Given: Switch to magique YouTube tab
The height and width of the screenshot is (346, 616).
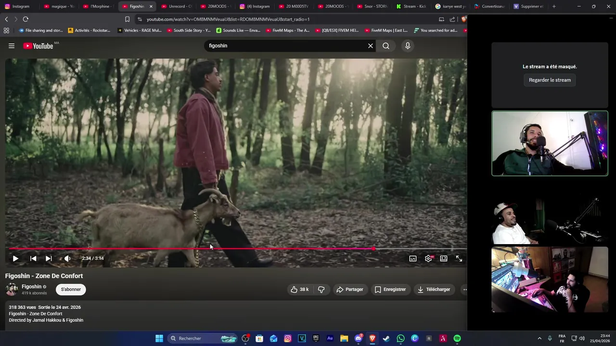Looking at the screenshot, I should [x=59, y=6].
